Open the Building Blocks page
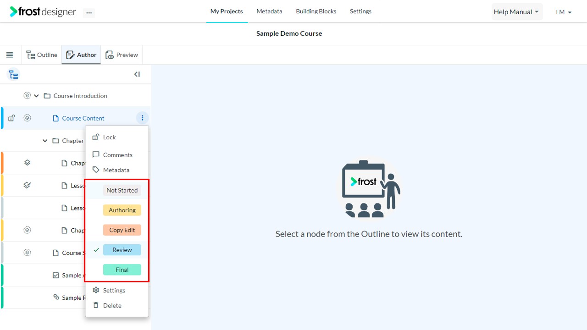This screenshot has width=587, height=330. (x=316, y=11)
